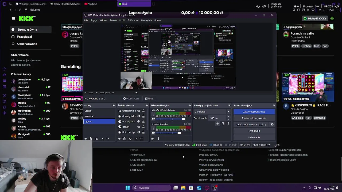Toggle visibility of donejty tekst source

[139, 116]
